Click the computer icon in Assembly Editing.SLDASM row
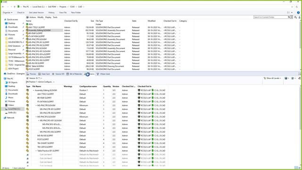The image size is (302, 170). pos(139,90)
